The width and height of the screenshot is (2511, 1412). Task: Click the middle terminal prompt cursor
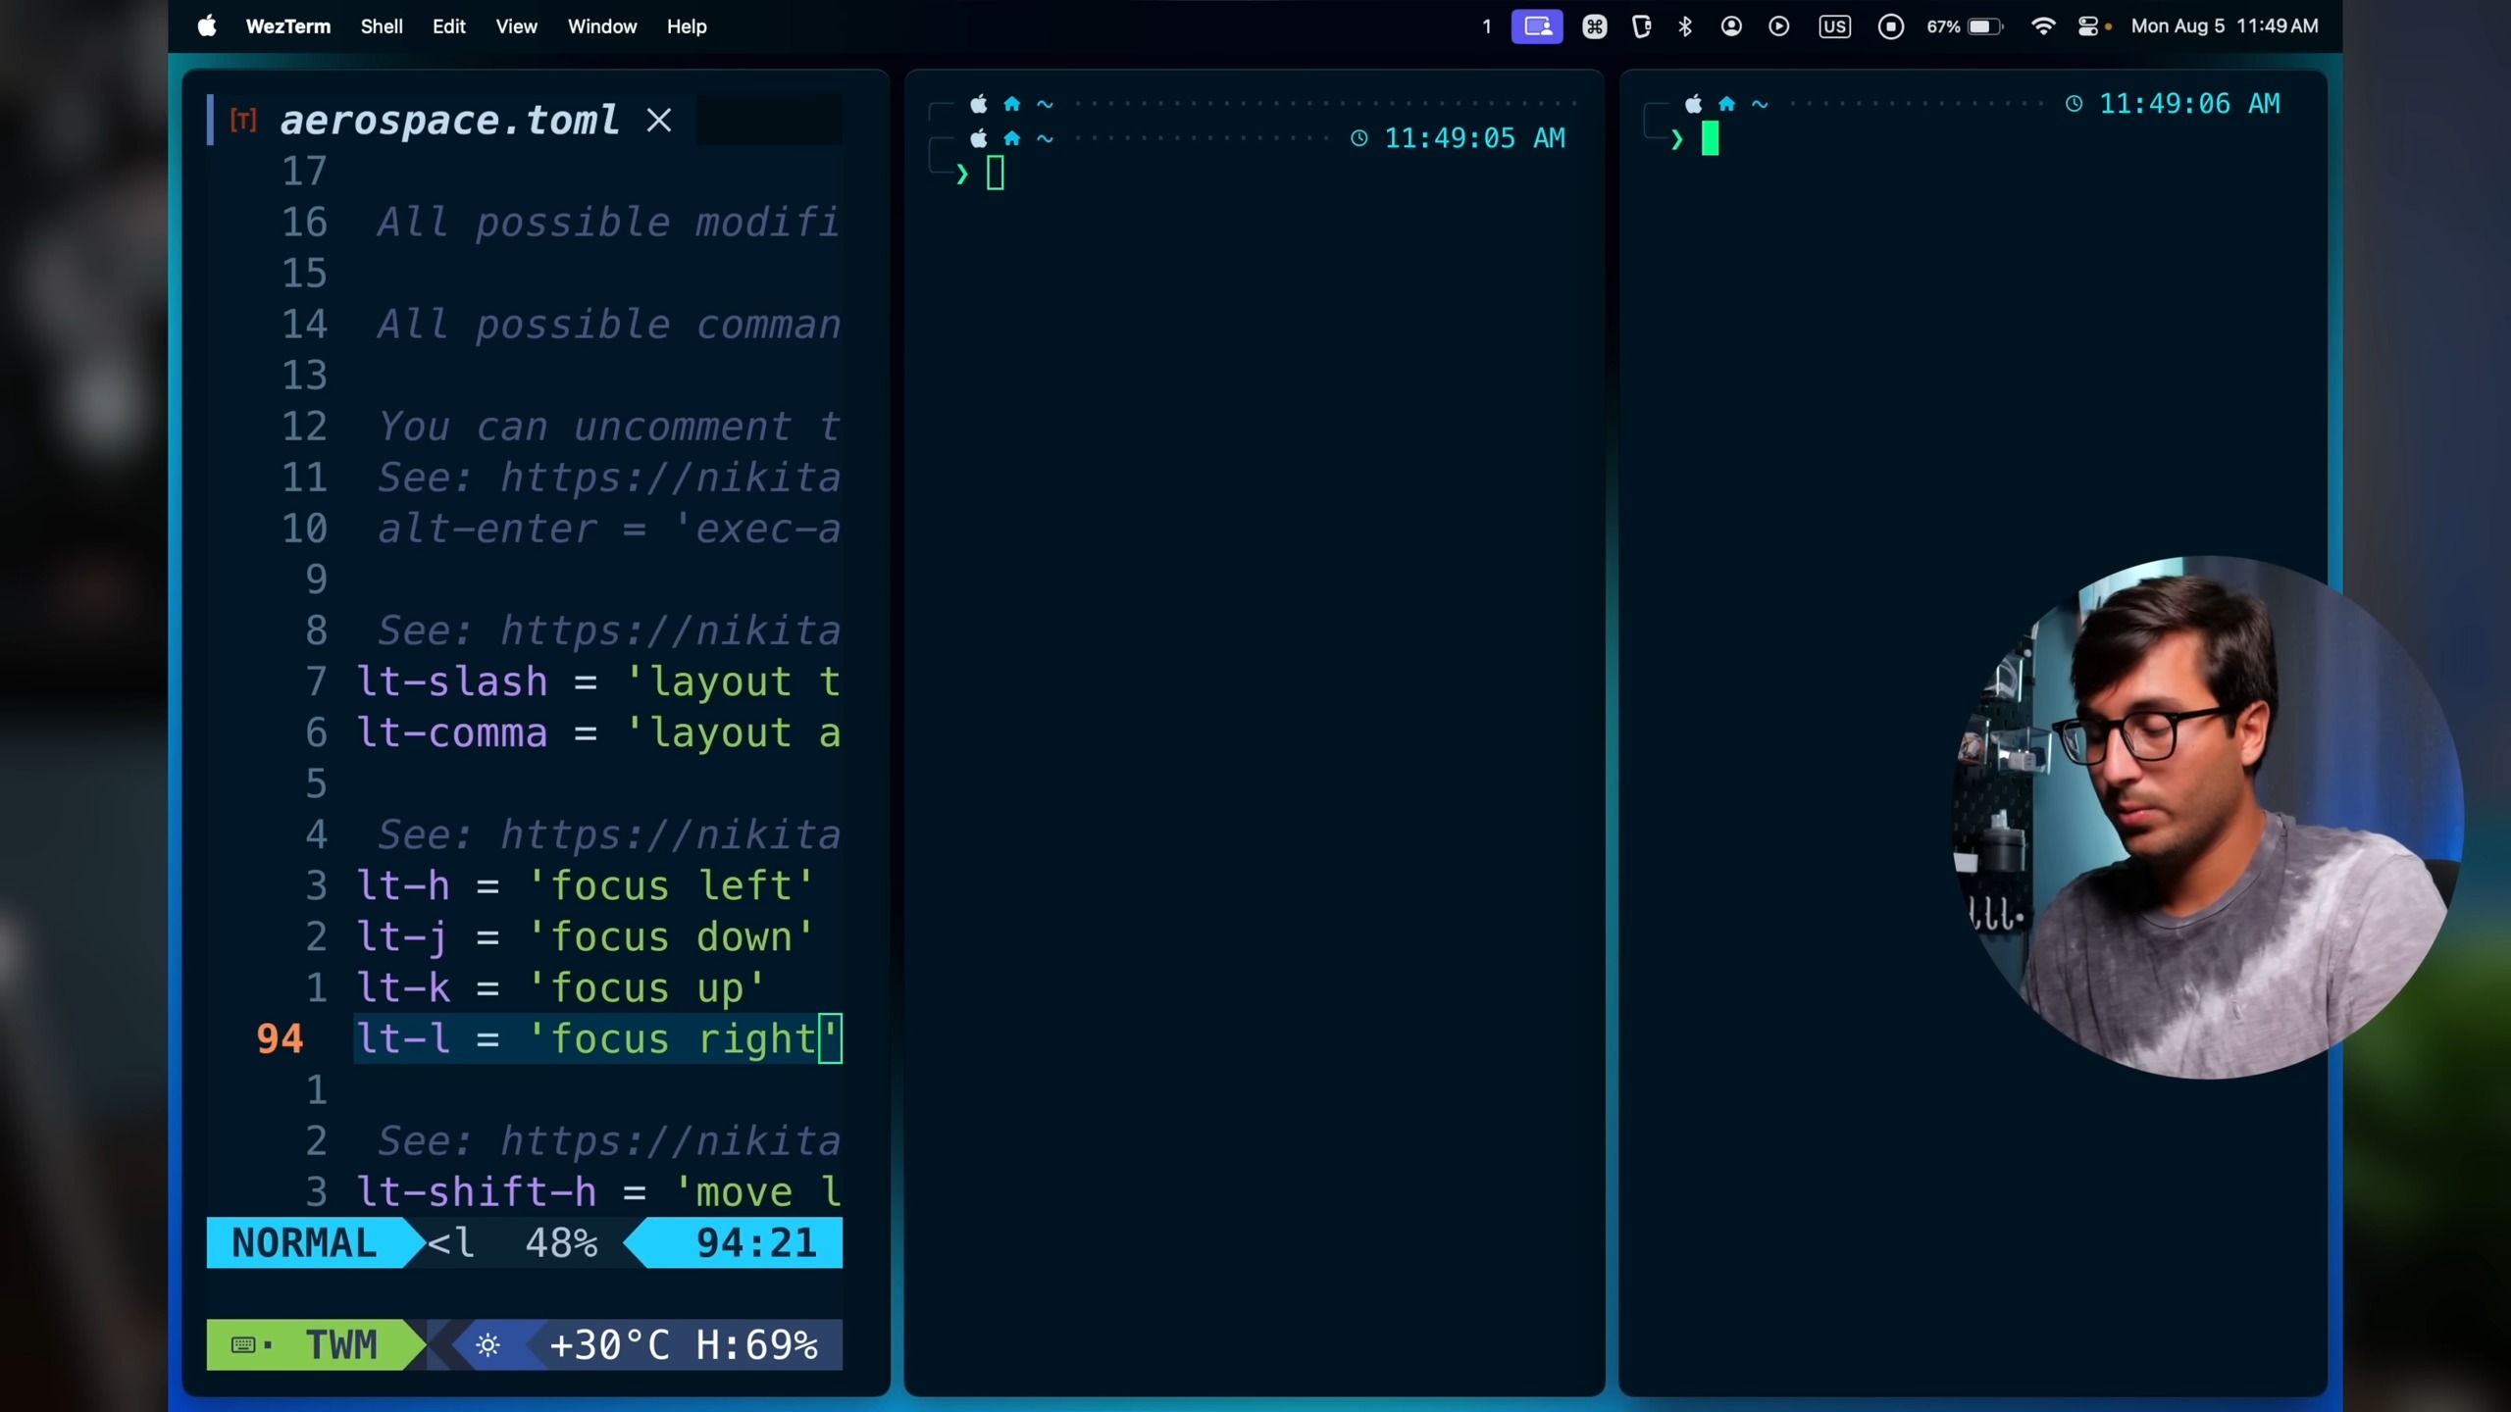[995, 174]
